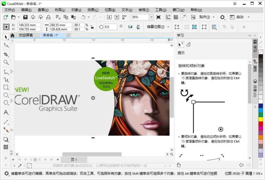
Task: Click the Save disk icon
Action: pyautogui.click(x=25, y=17)
